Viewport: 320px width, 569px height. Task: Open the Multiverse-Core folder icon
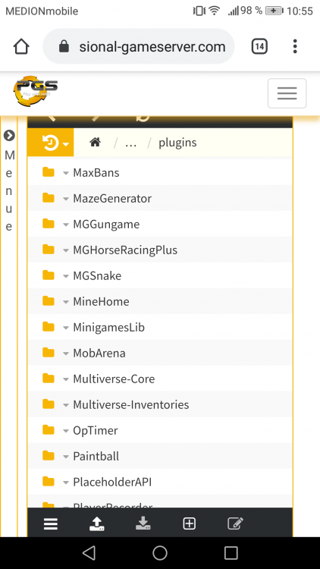point(49,378)
